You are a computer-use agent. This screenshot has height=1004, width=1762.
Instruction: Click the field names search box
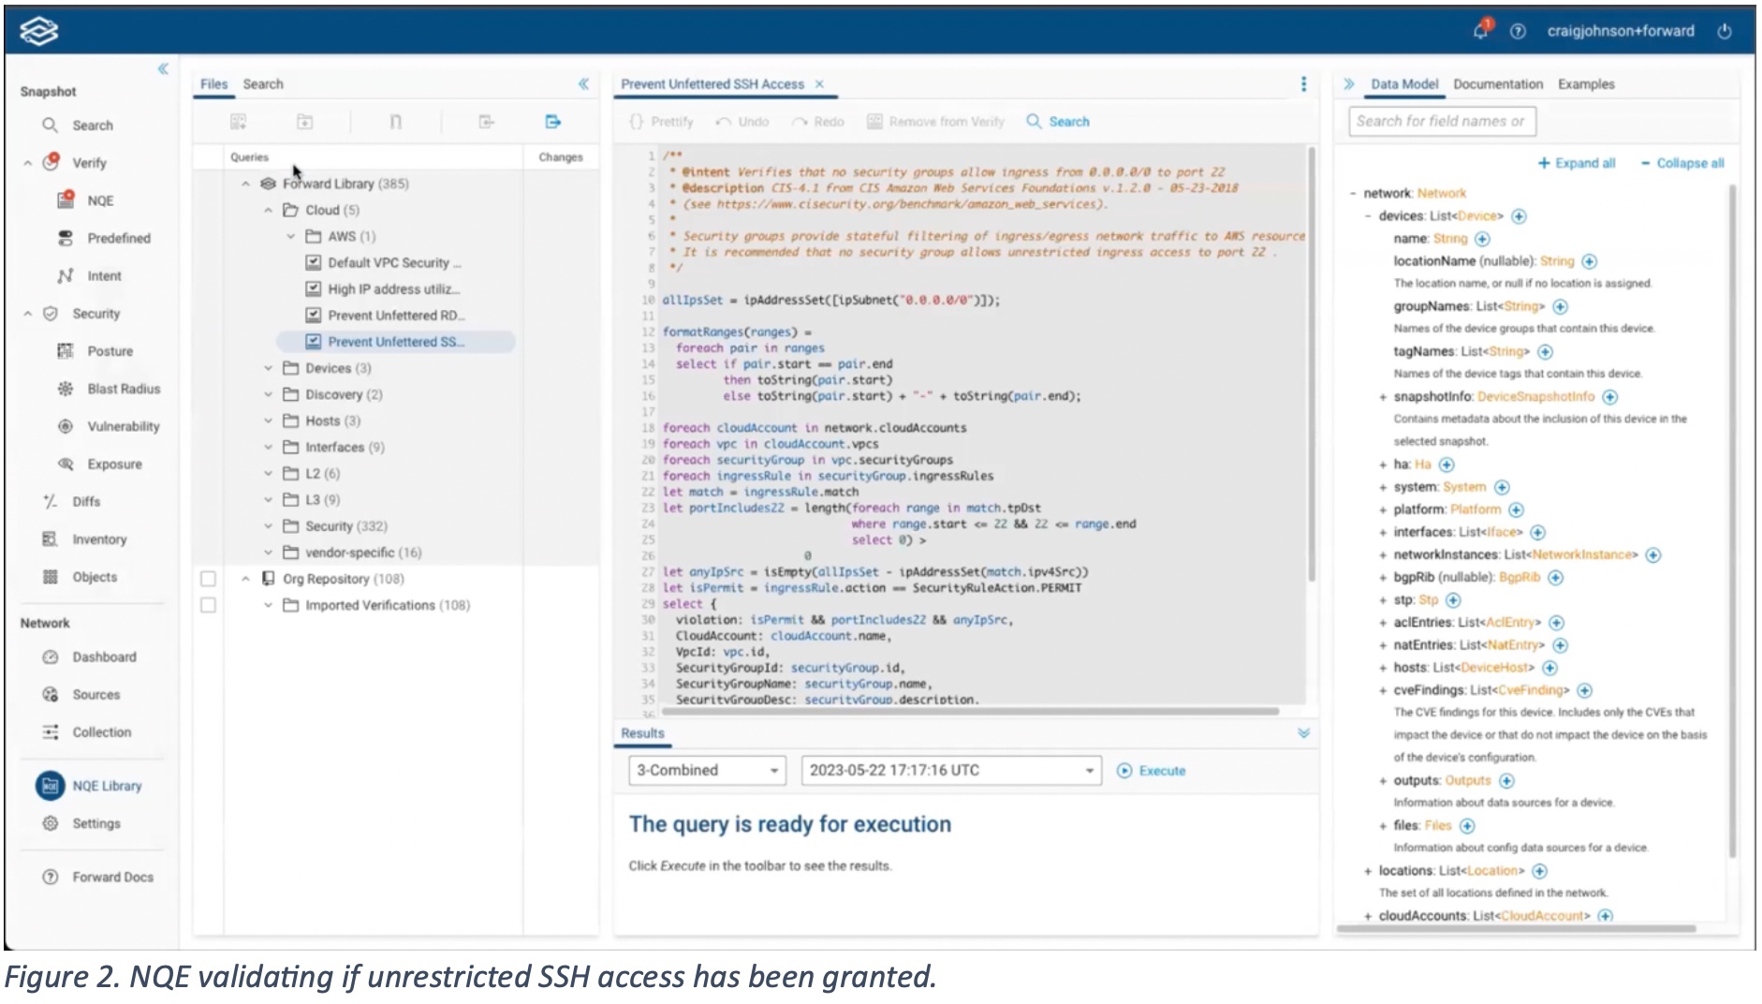pyautogui.click(x=1442, y=121)
